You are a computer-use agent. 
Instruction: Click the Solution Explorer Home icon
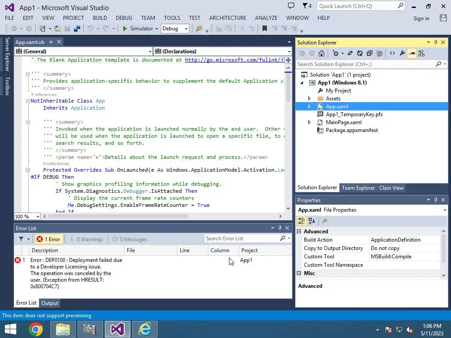[x=322, y=53]
